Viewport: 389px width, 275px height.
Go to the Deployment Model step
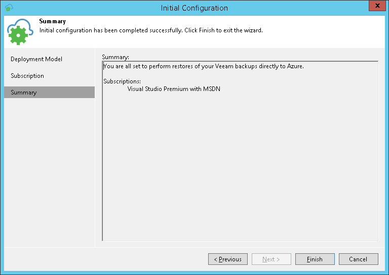pyautogui.click(x=36, y=59)
